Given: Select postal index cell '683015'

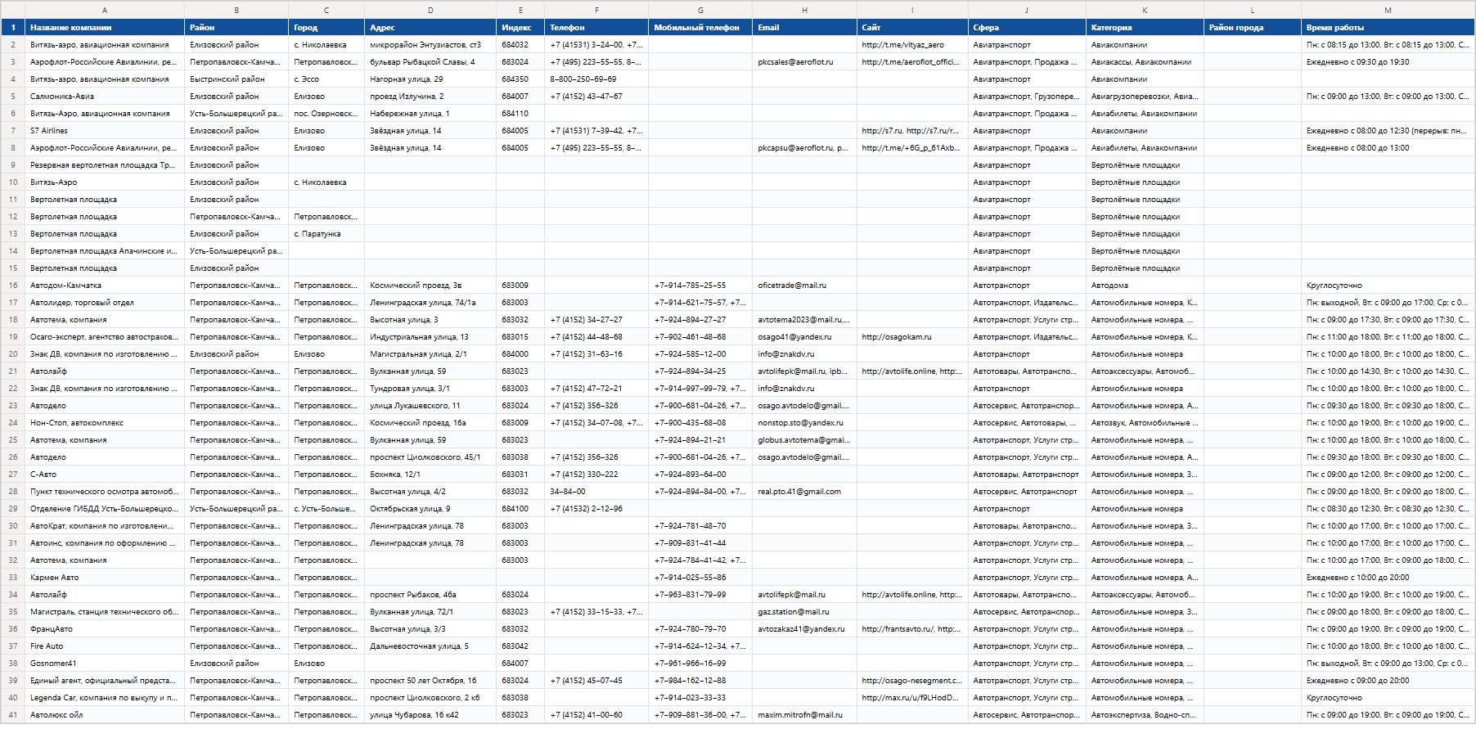Looking at the screenshot, I should tap(520, 337).
